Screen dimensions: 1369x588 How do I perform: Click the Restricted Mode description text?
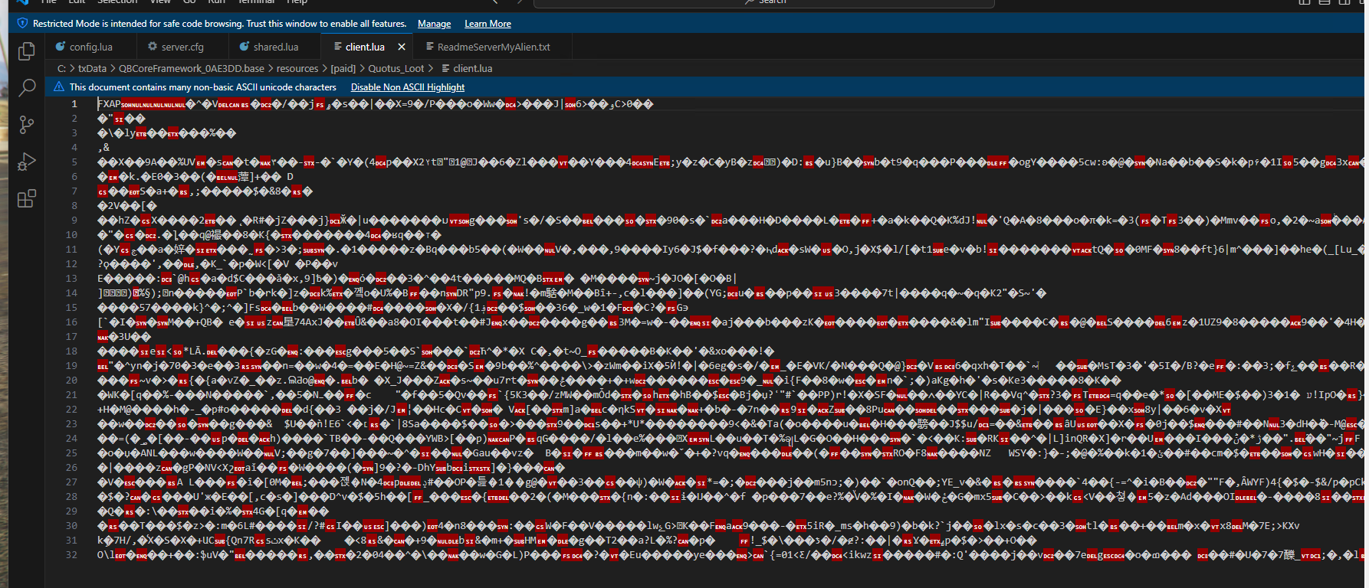point(219,24)
